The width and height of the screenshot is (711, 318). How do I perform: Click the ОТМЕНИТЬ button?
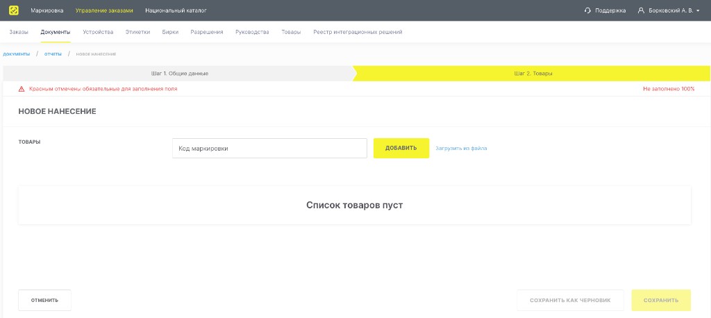44,301
